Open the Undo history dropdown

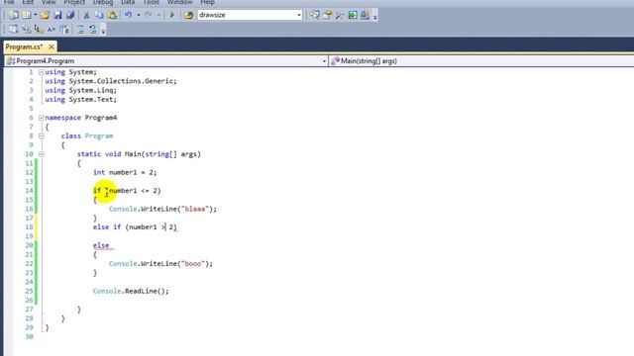point(139,16)
